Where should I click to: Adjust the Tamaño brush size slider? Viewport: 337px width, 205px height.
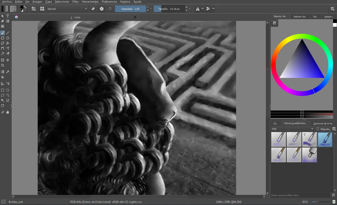coord(169,9)
